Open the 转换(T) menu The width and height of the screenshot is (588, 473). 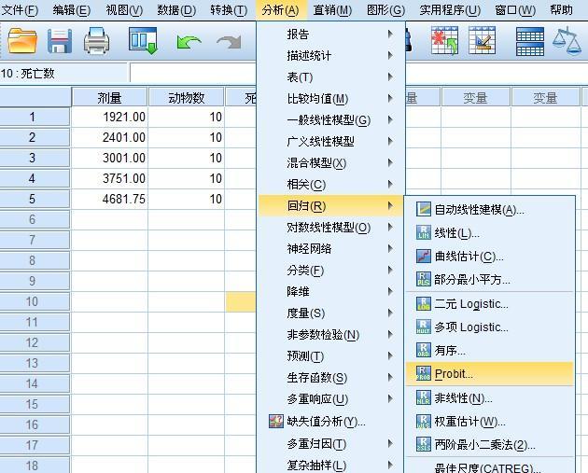tap(229, 9)
